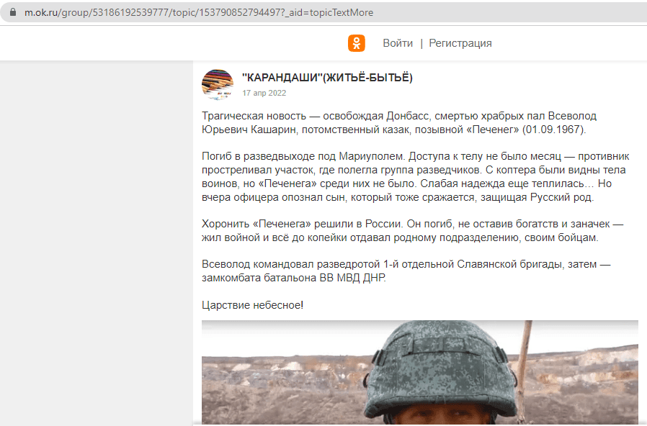Click the word Мариуполем in the post

click(372, 157)
